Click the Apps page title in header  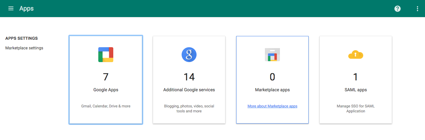(27, 9)
